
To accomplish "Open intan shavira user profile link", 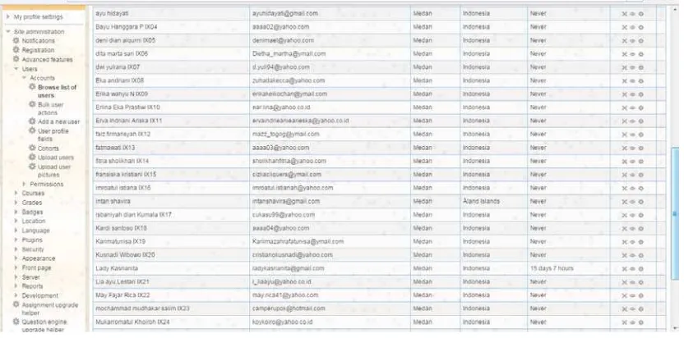I will (x=113, y=202).
